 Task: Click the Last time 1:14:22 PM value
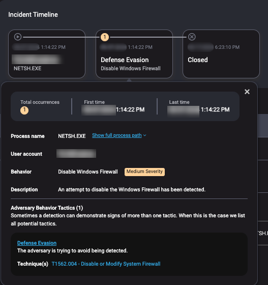[215, 109]
